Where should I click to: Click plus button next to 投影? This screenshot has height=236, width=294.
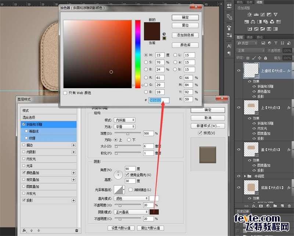pyautogui.click(x=74, y=200)
